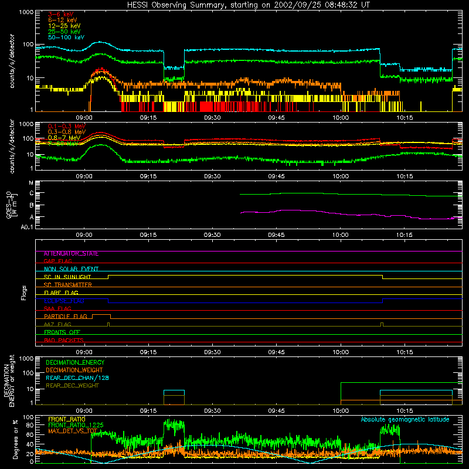Screen dimensions: 469x469
Task: Click the M class label on GOES axis
Action: point(31,182)
